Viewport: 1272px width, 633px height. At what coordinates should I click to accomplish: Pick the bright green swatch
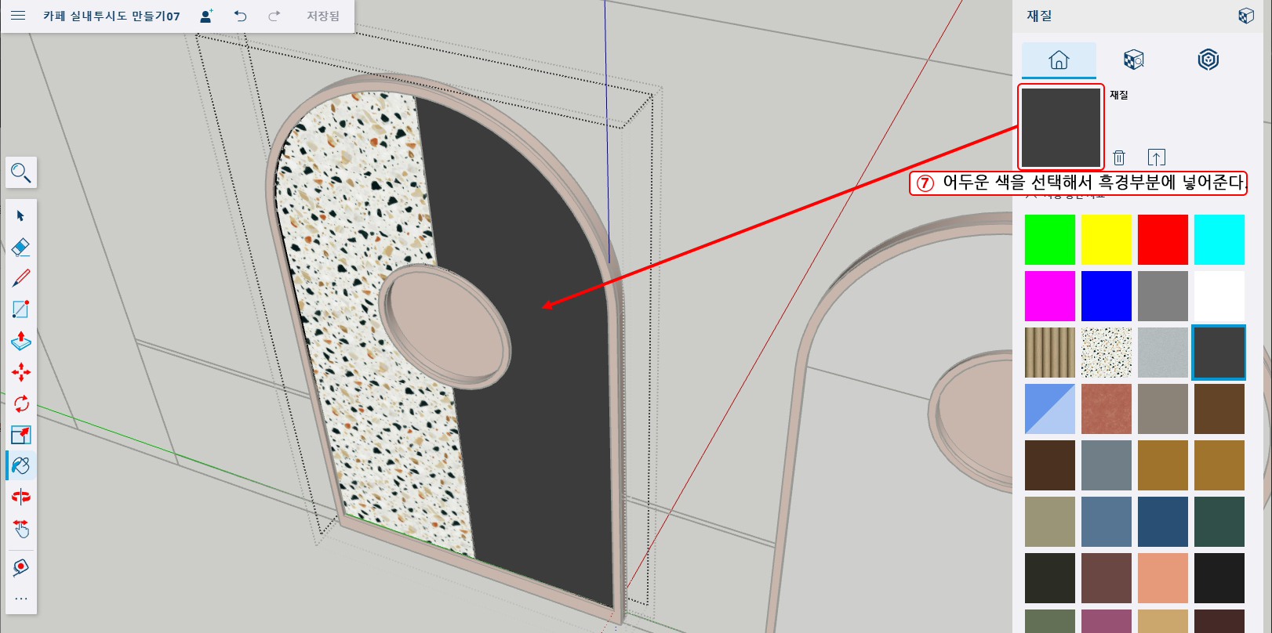click(x=1050, y=240)
